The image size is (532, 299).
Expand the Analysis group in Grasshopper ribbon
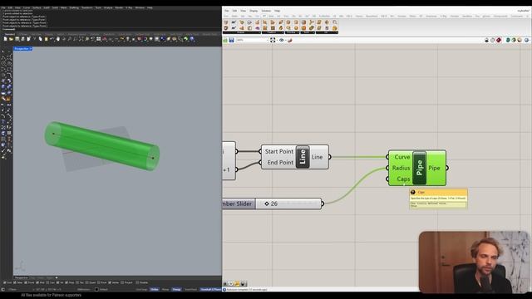pos(242,32)
